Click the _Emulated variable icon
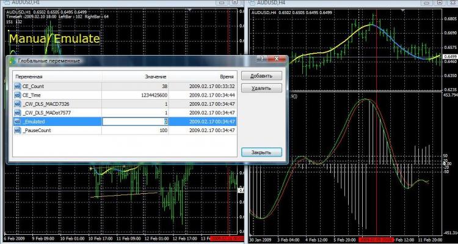 [x=18, y=122]
